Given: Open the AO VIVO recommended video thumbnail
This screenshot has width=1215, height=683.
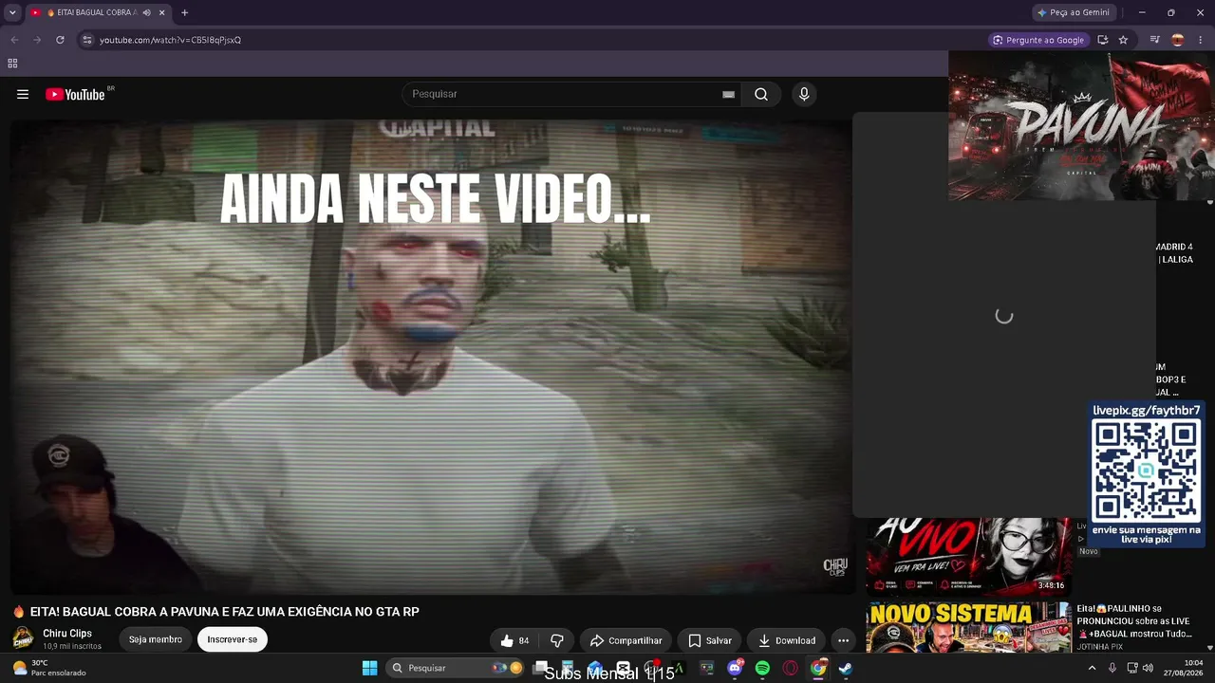Looking at the screenshot, I should pyautogui.click(x=968, y=557).
